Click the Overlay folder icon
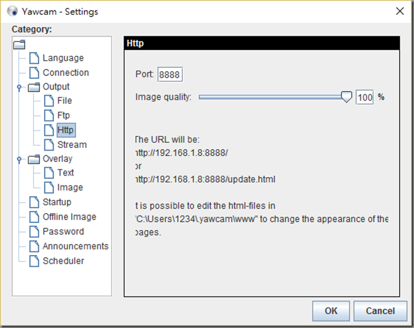This screenshot has width=414, height=328. coord(34,159)
